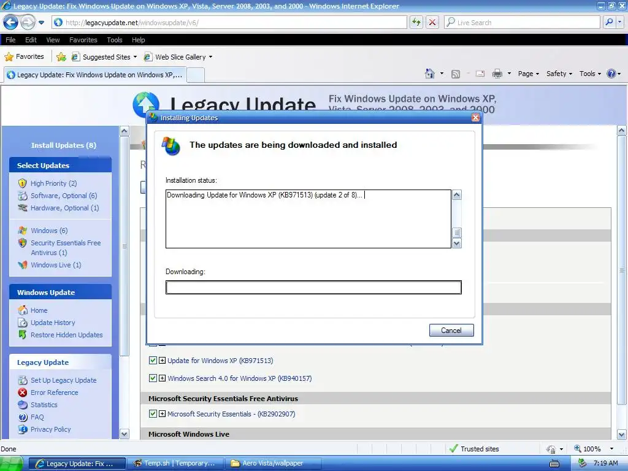Click the status box scroll down arrow
This screenshot has height=471, width=628.
pos(456,243)
